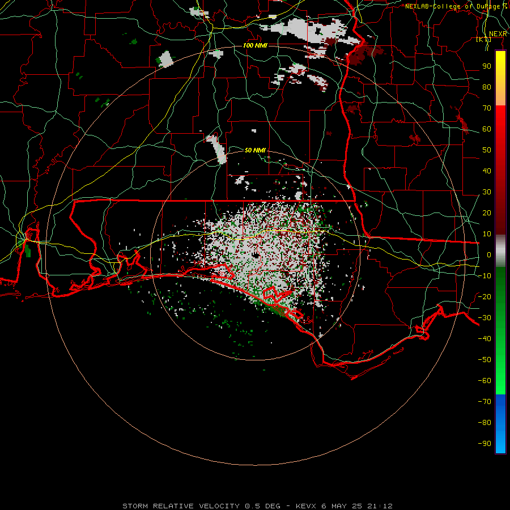The width and height of the screenshot is (510, 510).
Task: Click the KT units label above color bar
Action: 484,39
